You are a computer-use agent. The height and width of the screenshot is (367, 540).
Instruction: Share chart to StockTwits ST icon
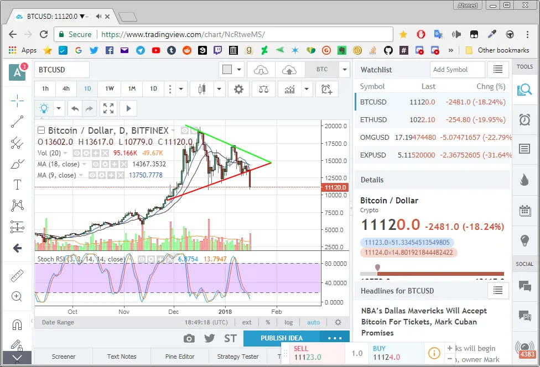pos(230,338)
